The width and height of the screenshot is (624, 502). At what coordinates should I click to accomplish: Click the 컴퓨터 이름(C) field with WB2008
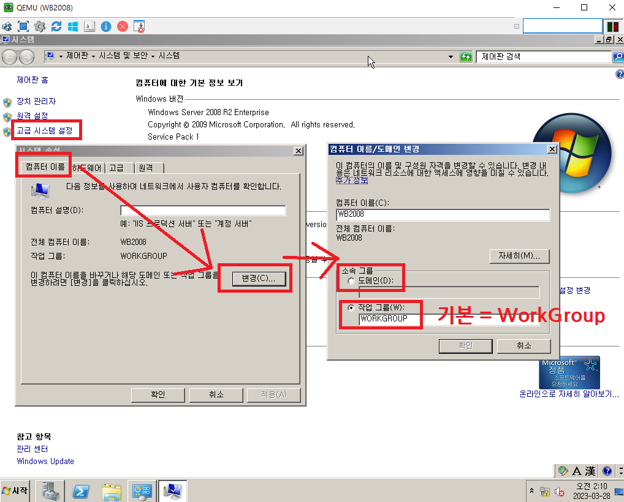[x=443, y=215]
